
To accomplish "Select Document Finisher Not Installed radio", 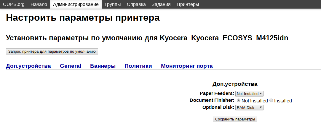I will [x=239, y=101].
